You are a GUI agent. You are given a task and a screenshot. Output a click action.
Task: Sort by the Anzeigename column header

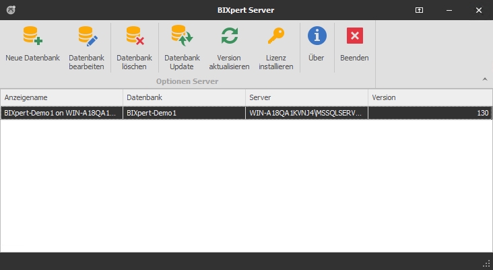61,97
